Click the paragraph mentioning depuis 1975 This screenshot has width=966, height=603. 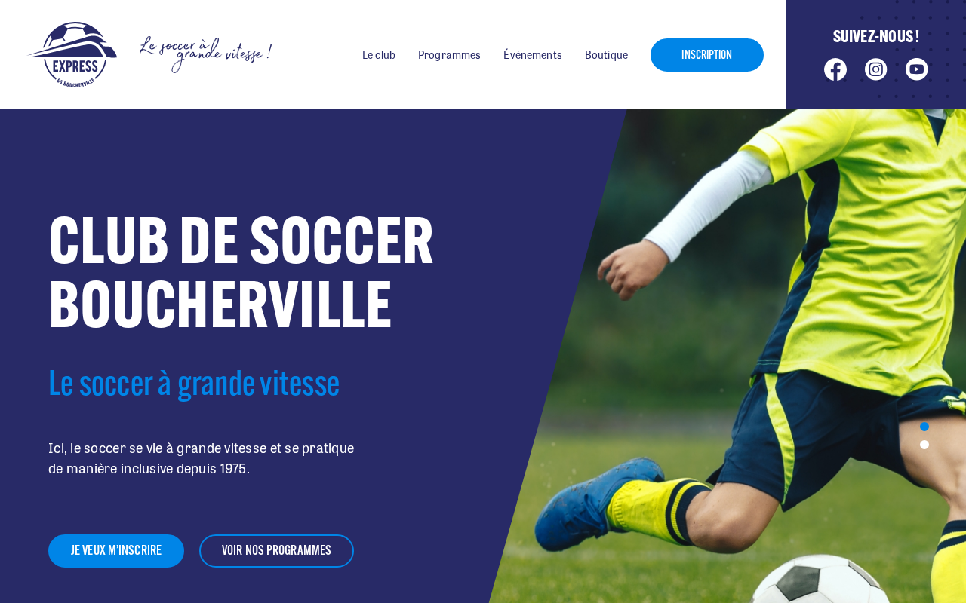[202, 458]
